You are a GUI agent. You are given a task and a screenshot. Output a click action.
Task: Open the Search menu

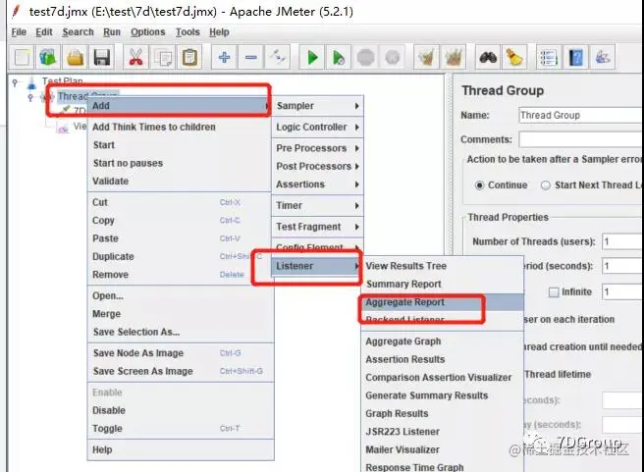[x=78, y=32]
